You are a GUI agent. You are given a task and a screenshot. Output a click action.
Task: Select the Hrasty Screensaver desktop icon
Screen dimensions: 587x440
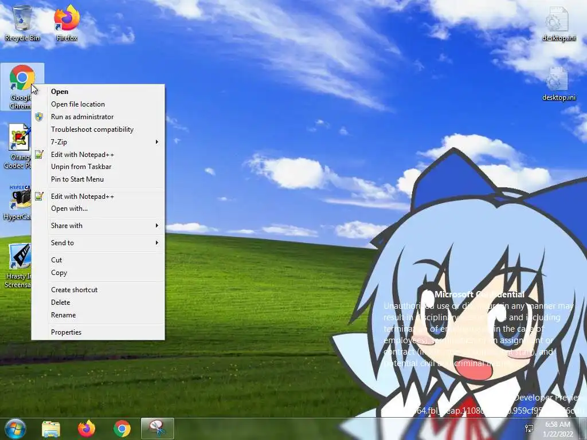coord(17,266)
